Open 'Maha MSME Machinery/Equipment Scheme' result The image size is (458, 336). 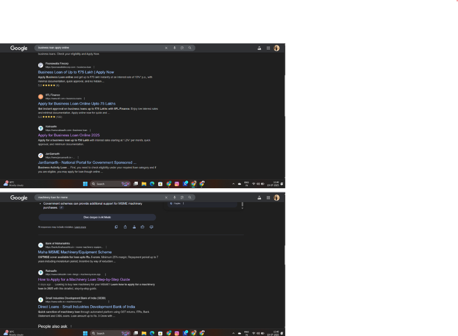click(x=75, y=252)
